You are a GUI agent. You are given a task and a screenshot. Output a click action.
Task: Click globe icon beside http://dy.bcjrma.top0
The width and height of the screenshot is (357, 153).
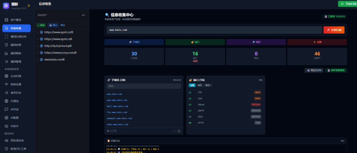click(41, 46)
